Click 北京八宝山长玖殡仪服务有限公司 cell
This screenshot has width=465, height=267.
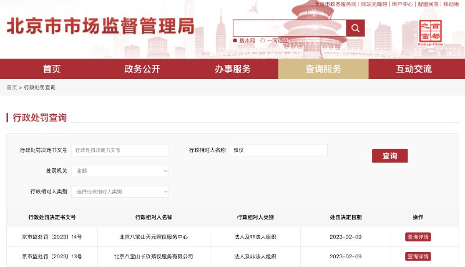tap(153, 257)
